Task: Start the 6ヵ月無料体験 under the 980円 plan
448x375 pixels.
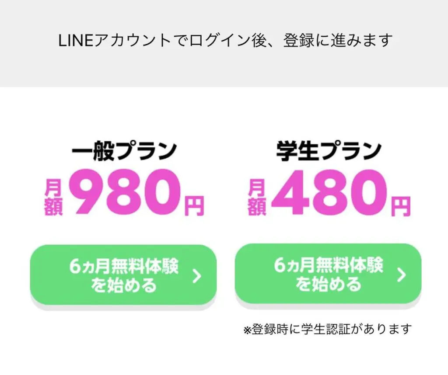Action: point(123,275)
